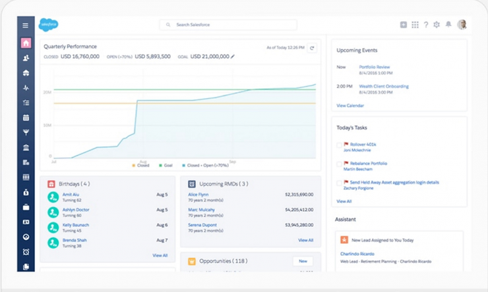Edit the goal with the pencil icon

pos(233,57)
